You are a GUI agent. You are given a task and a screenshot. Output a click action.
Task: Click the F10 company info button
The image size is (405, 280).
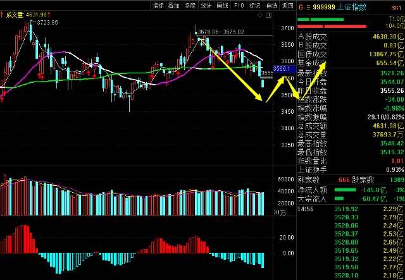[x=239, y=5]
